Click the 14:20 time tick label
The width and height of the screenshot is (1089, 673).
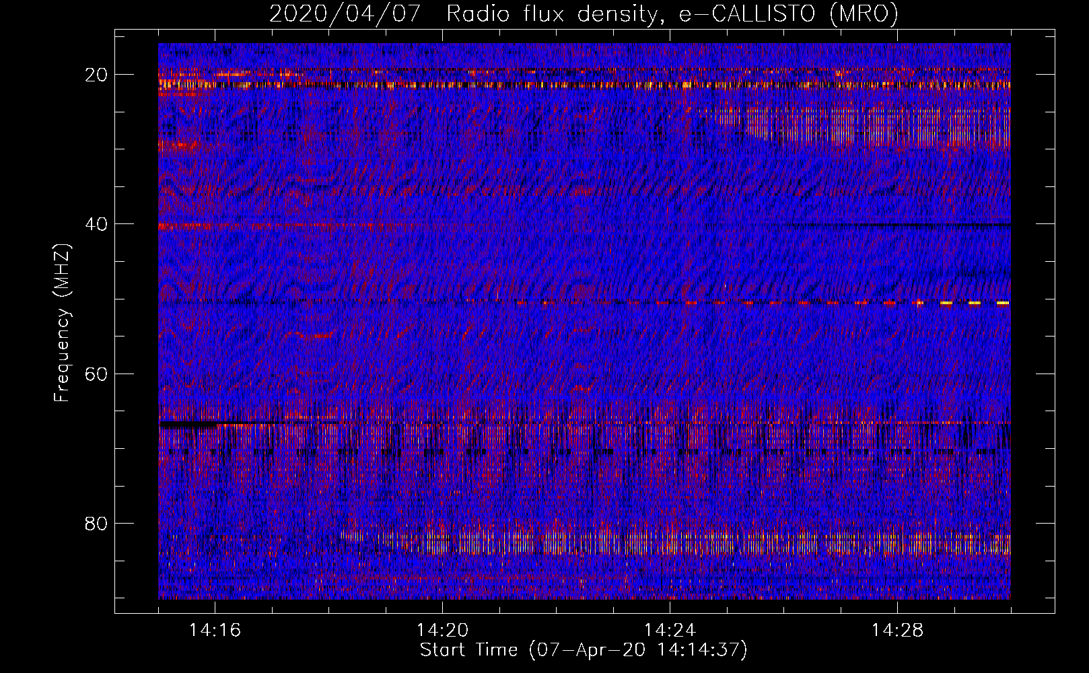(x=442, y=630)
